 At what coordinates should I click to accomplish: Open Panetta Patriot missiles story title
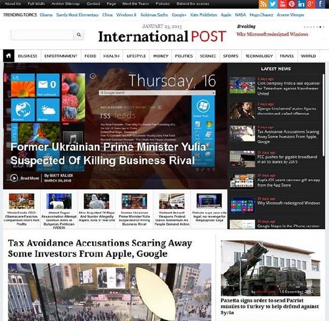(270, 306)
